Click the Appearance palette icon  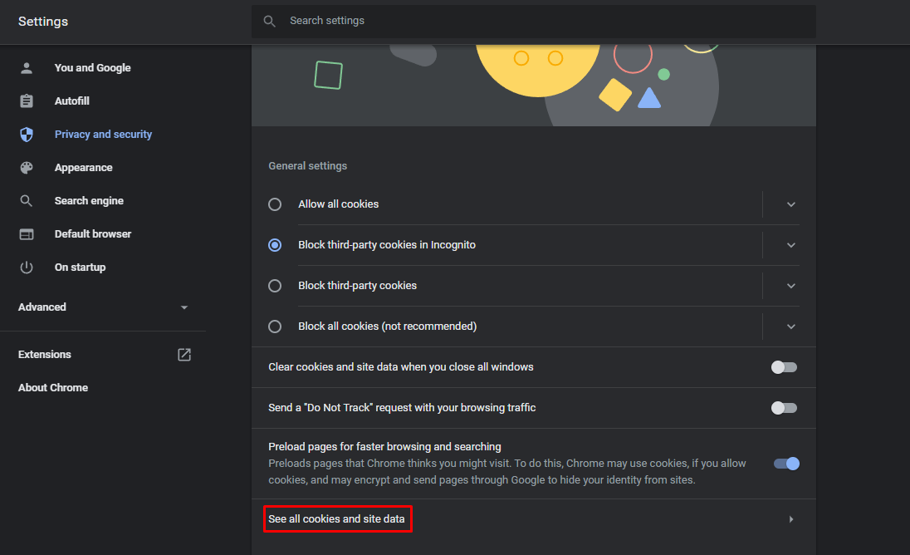click(26, 167)
